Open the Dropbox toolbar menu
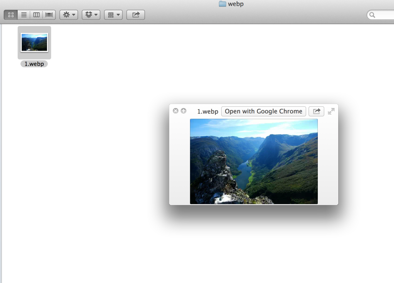The width and height of the screenshot is (394, 283). [x=91, y=15]
